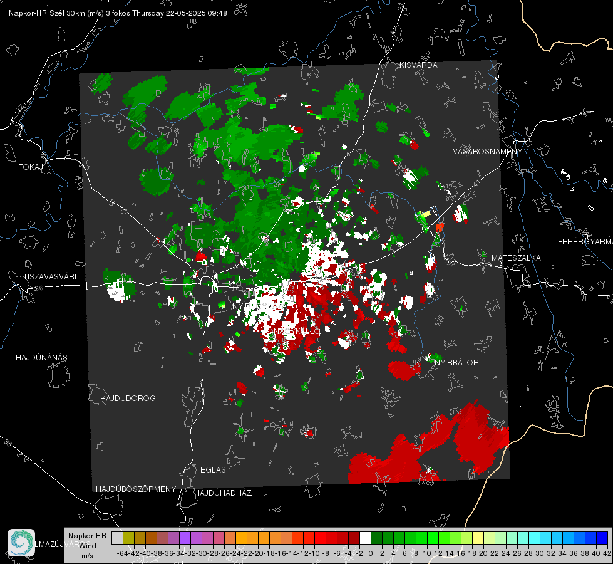Select the HAJDÚNÁNÁS town label
Image resolution: width=613 pixels, height=564 pixels.
(x=41, y=357)
